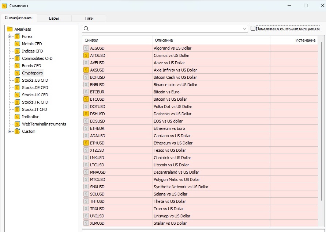Click the Synthetix Network vs US Dollar description

(x=181, y=187)
